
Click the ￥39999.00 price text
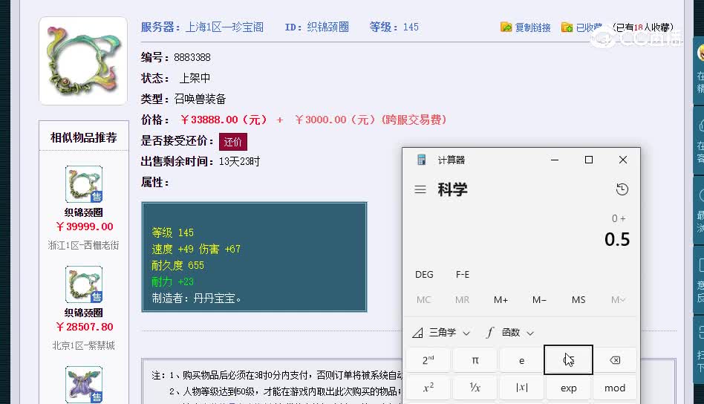85,227
